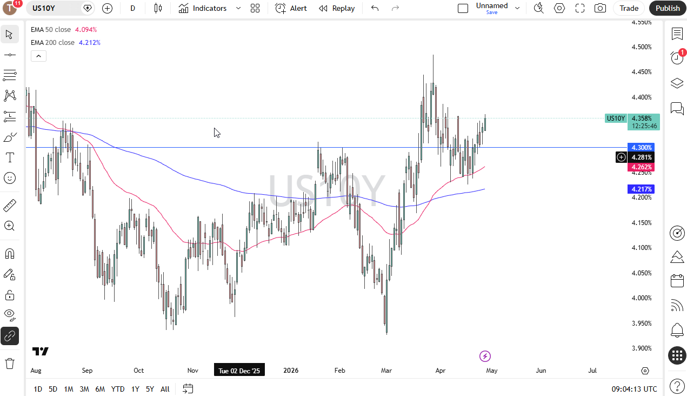Open chart settings hexagon icon

(559, 8)
